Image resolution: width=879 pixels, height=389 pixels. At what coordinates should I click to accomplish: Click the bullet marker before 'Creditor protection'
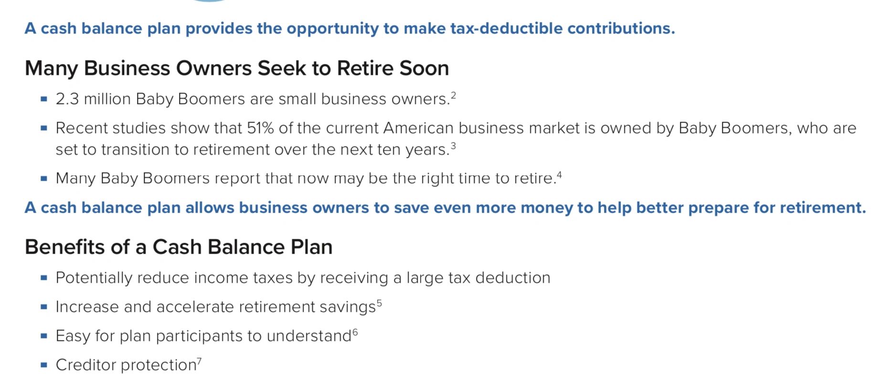click(x=44, y=365)
